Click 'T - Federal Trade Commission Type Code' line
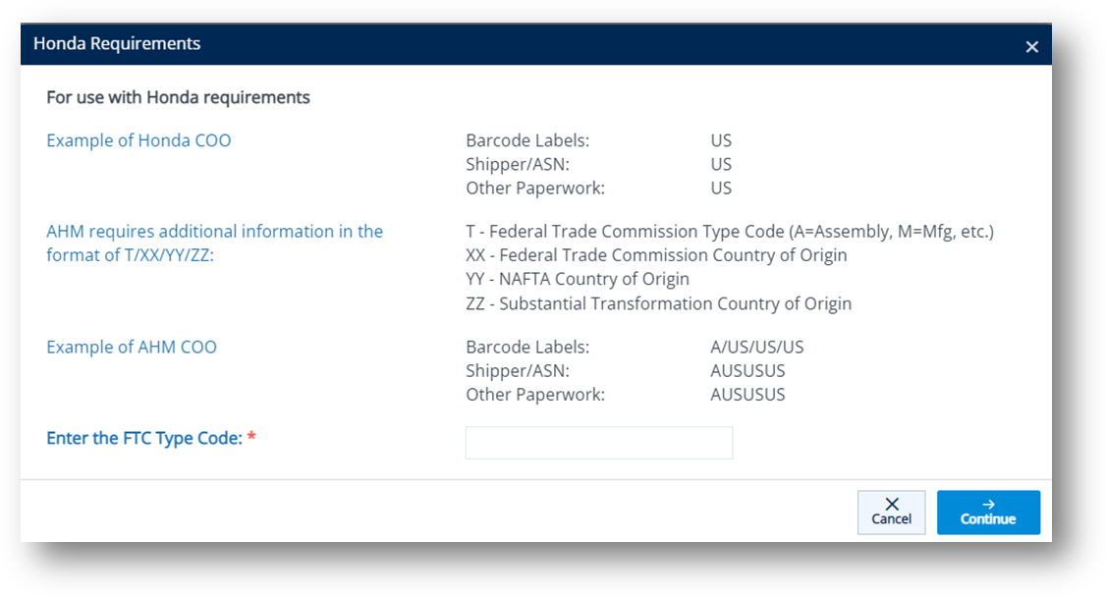This screenshot has width=1106, height=596. click(x=730, y=232)
